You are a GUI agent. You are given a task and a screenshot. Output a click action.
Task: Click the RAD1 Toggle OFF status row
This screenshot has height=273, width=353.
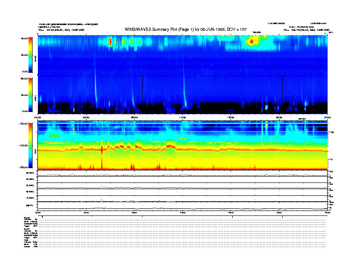(x=30, y=237)
